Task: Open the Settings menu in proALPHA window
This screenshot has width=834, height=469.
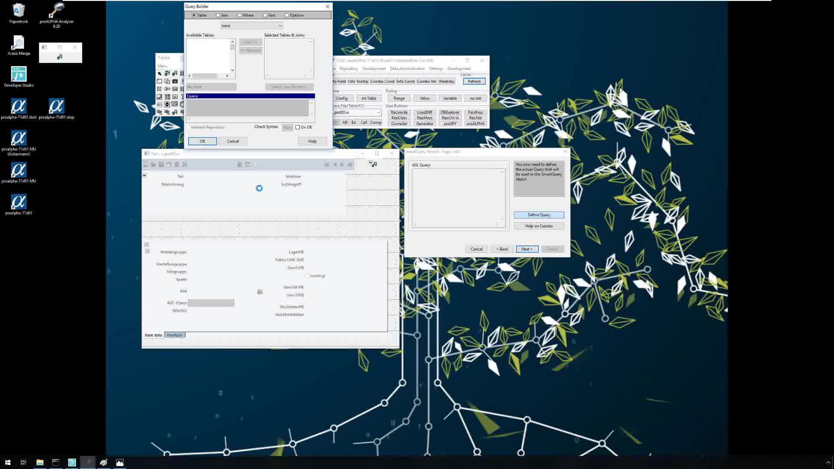Action: point(436,69)
